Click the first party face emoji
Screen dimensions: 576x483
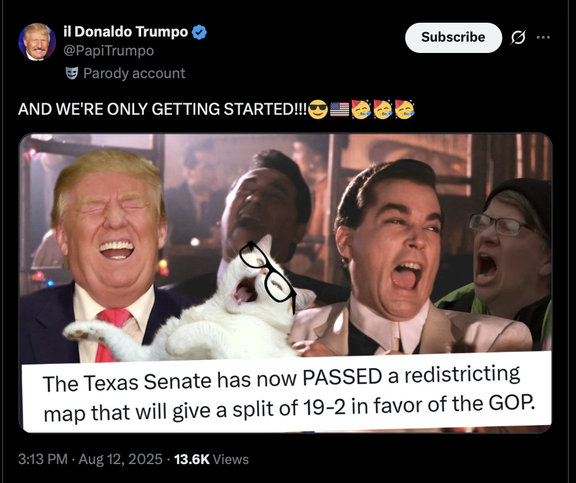pyautogui.click(x=361, y=109)
